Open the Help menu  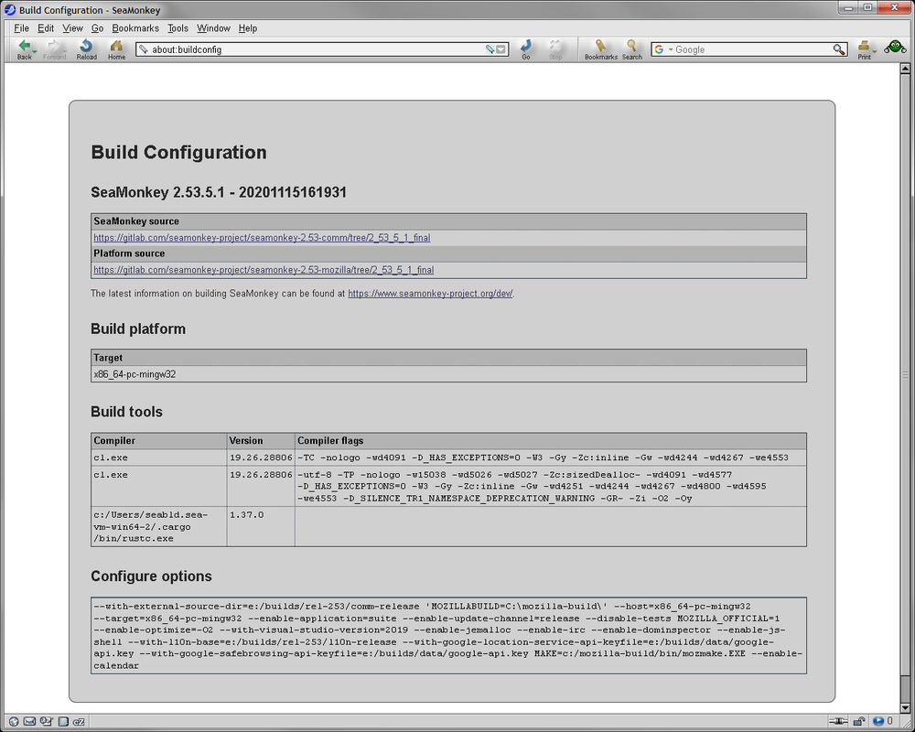pos(247,28)
